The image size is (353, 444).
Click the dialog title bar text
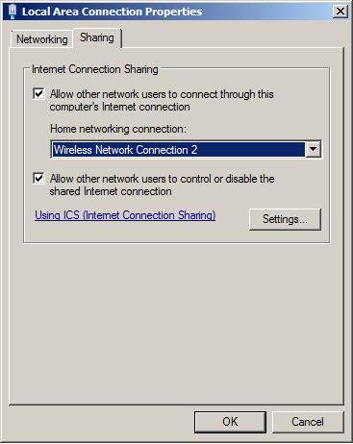click(x=112, y=12)
